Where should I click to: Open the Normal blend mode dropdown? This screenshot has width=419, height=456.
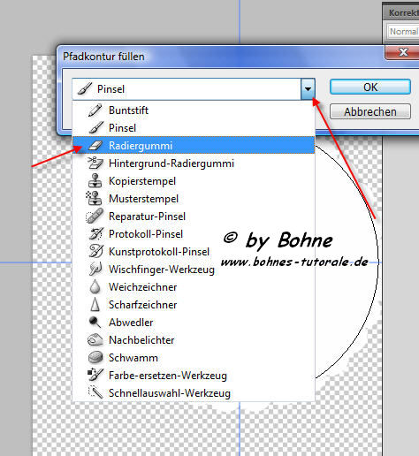point(402,32)
